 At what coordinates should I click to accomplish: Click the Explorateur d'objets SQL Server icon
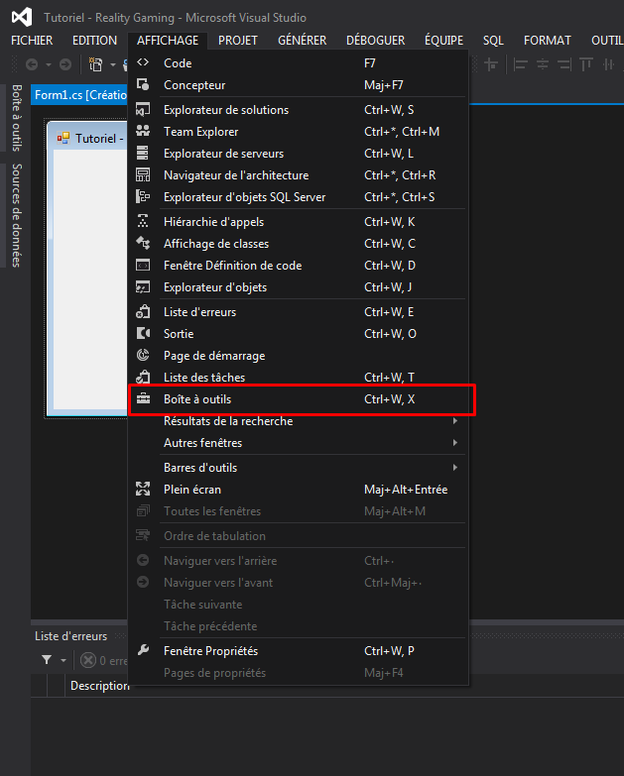point(143,196)
